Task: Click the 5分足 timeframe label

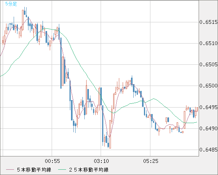Action: click(11, 4)
